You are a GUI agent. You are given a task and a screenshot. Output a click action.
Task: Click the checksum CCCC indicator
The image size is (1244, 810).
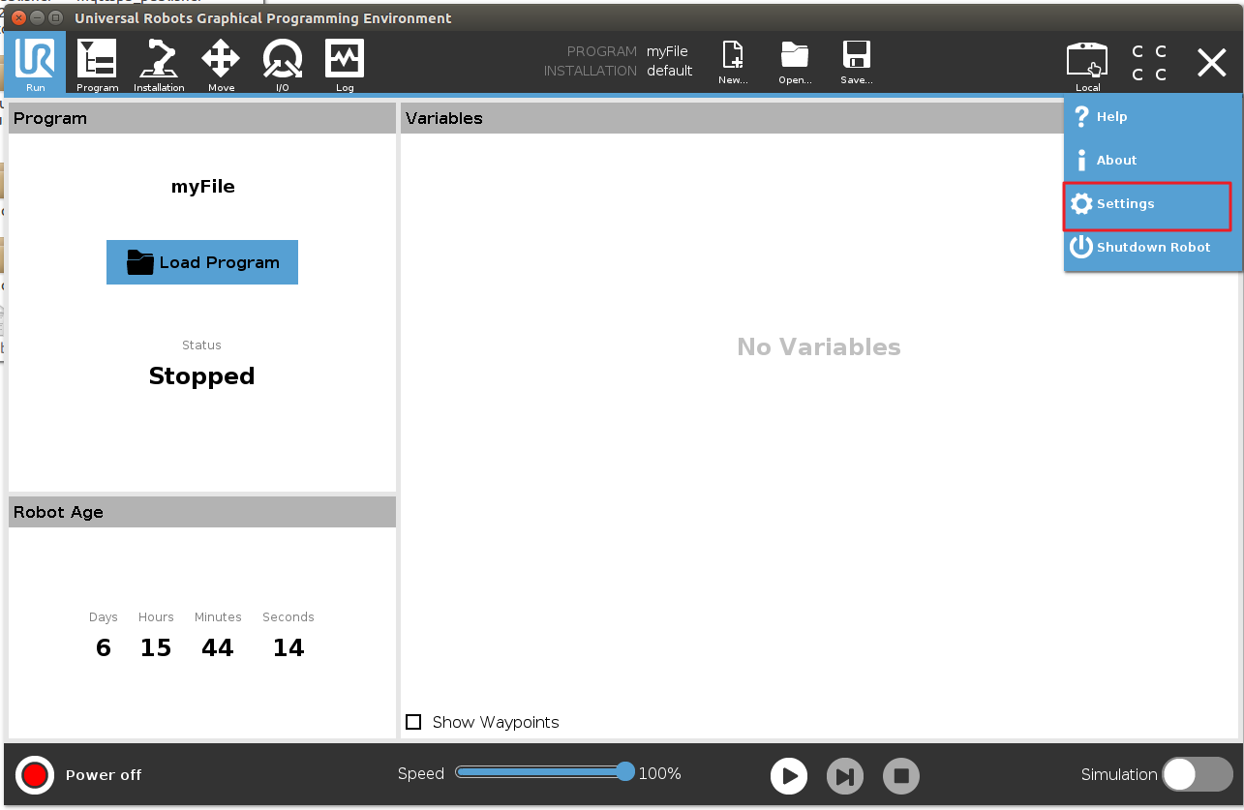point(1149,63)
